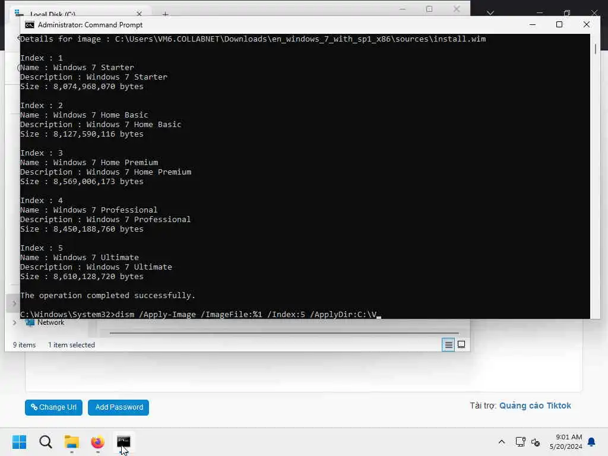608x456 pixels.
Task: Open the notification bell icon
Action: [x=591, y=442]
